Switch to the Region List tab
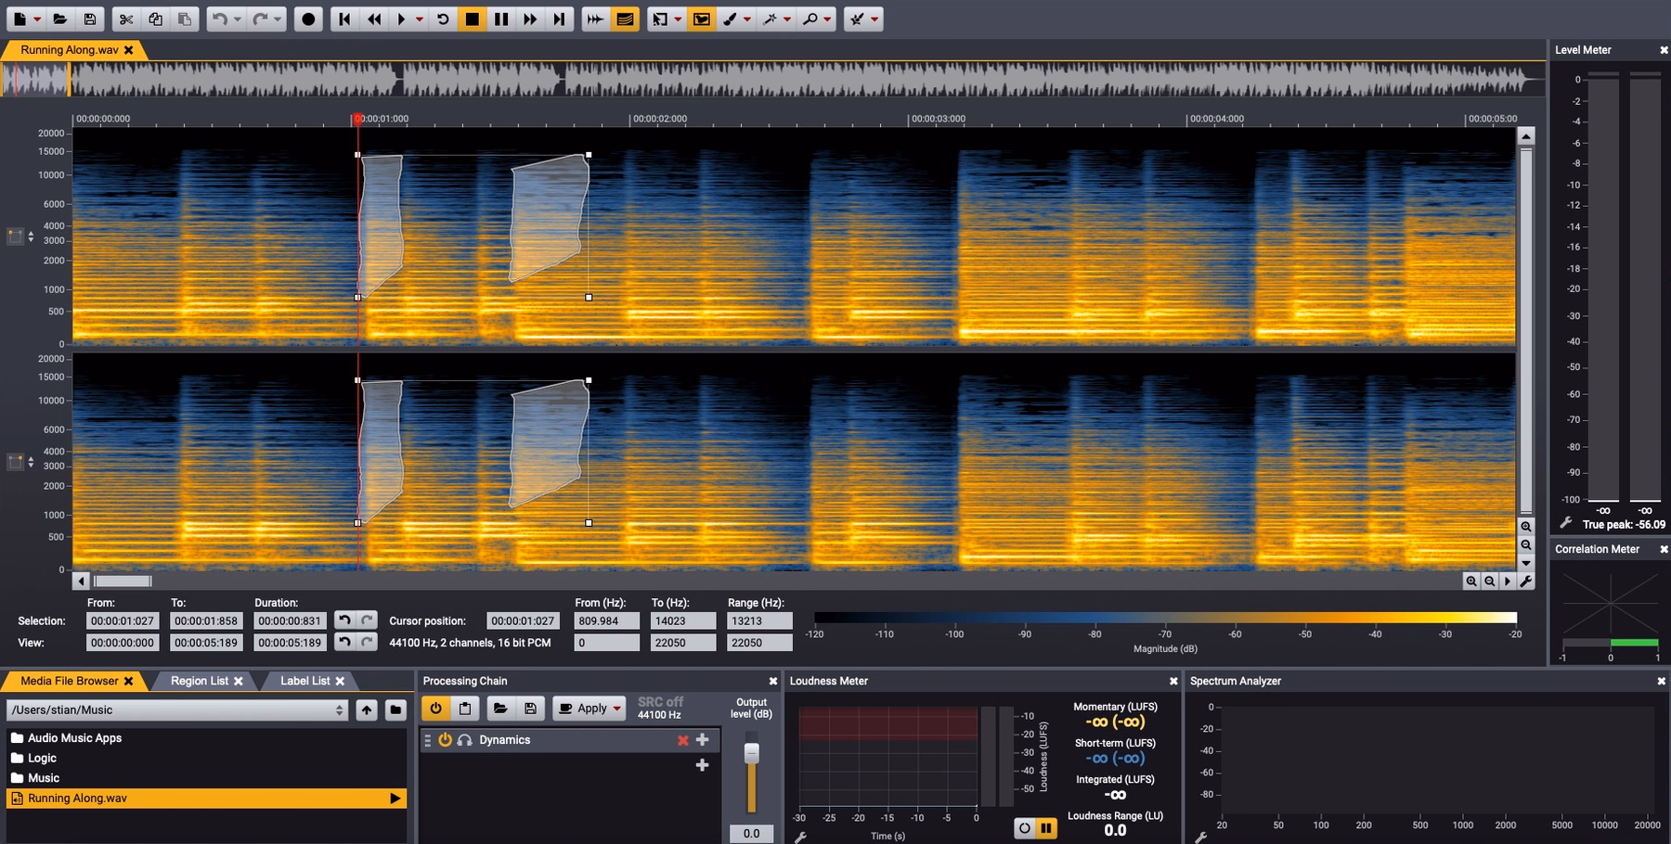Viewport: 1671px width, 844px height. pos(200,681)
